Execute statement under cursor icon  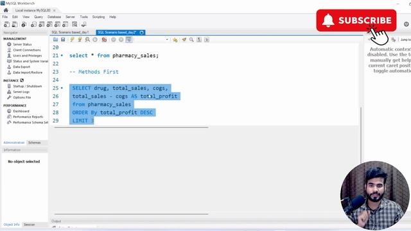tap(80, 40)
